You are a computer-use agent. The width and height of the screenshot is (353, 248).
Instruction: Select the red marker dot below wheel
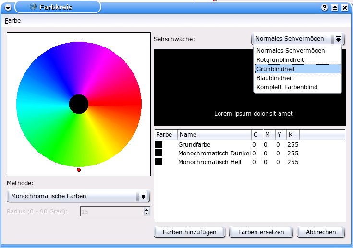coord(79,170)
